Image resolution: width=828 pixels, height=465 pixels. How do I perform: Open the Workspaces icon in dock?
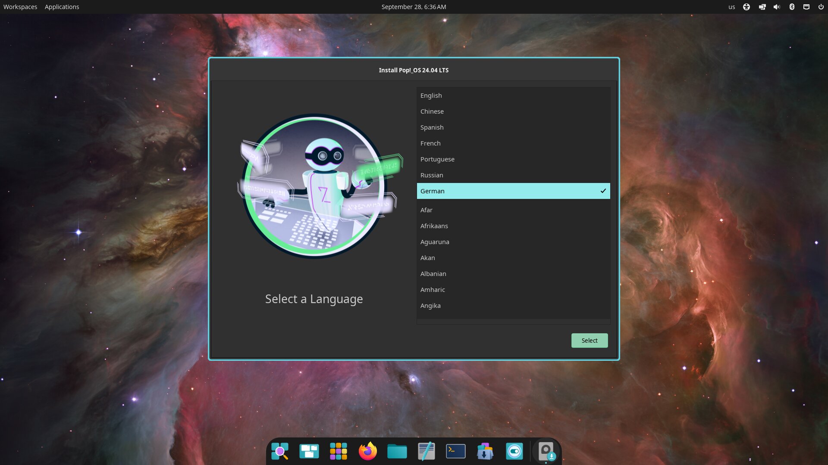point(309,451)
